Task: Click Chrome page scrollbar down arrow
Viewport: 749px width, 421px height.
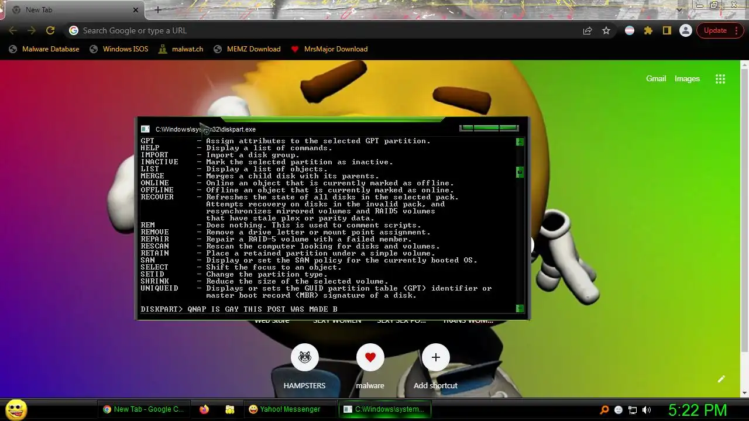Action: 745,393
